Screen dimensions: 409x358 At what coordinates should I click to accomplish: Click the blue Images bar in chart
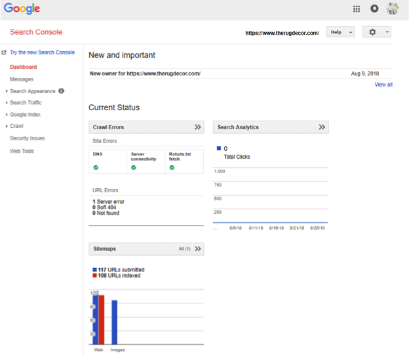coord(115,322)
